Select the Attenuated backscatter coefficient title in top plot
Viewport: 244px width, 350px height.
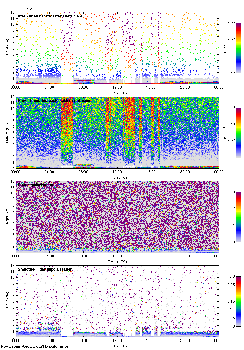(50, 16)
